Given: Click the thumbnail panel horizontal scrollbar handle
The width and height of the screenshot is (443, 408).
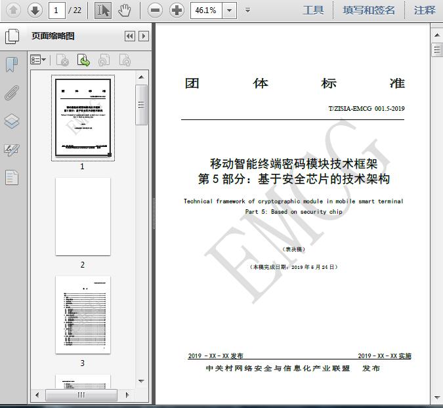Looking at the screenshot, I should click(81, 395).
